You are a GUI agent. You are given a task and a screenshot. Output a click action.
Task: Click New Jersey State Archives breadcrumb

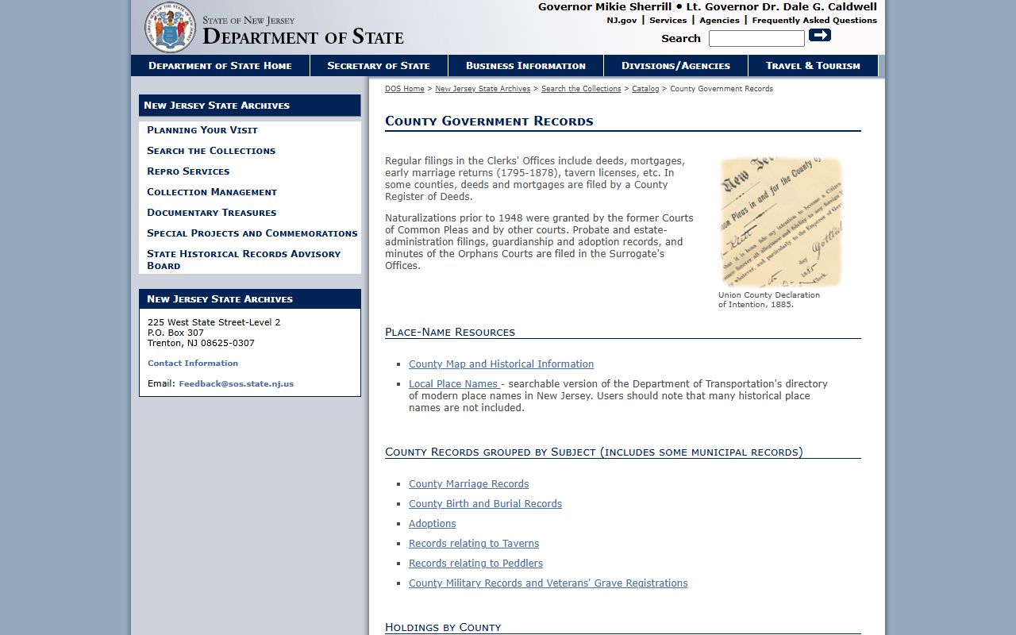pos(483,89)
